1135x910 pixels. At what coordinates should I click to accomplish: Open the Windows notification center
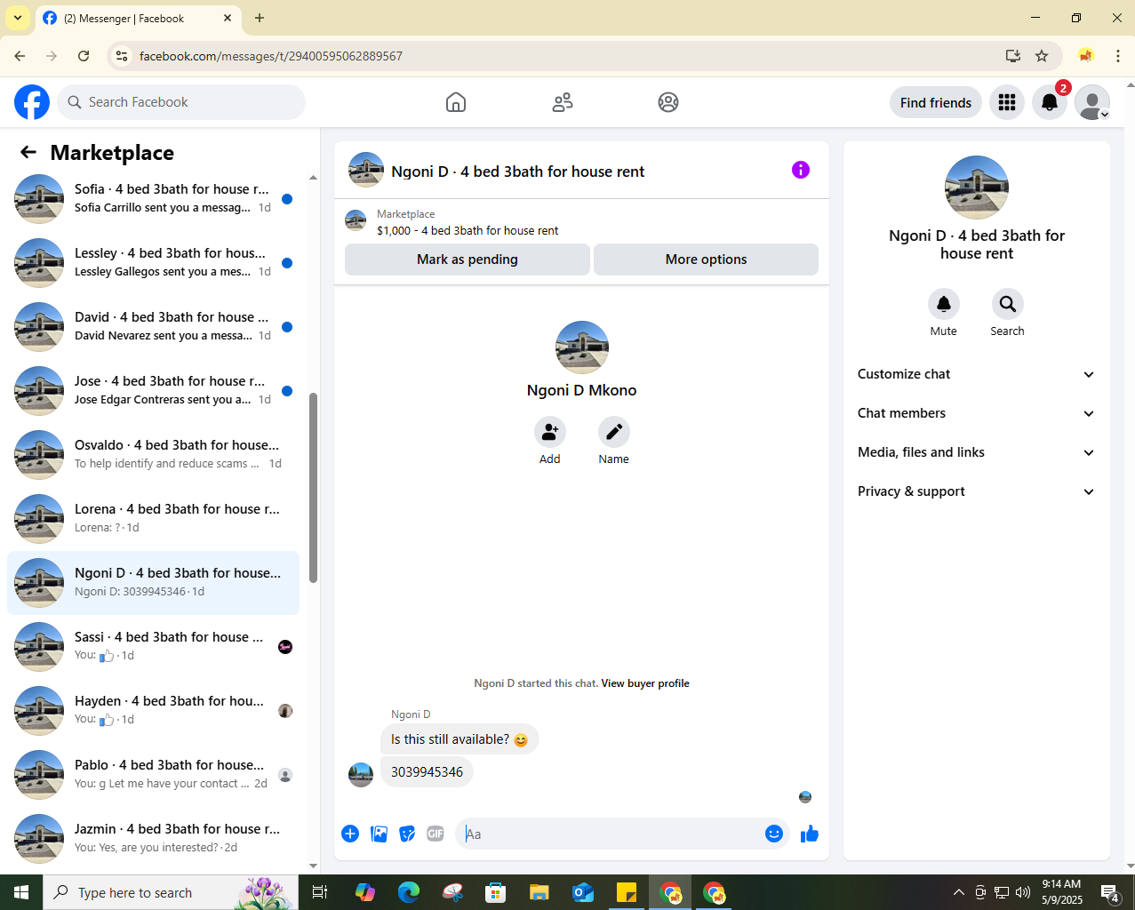point(1109,892)
